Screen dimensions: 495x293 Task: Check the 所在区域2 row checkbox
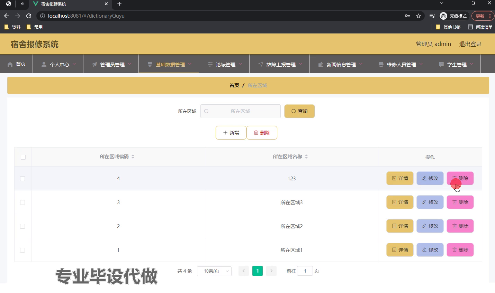(22, 226)
